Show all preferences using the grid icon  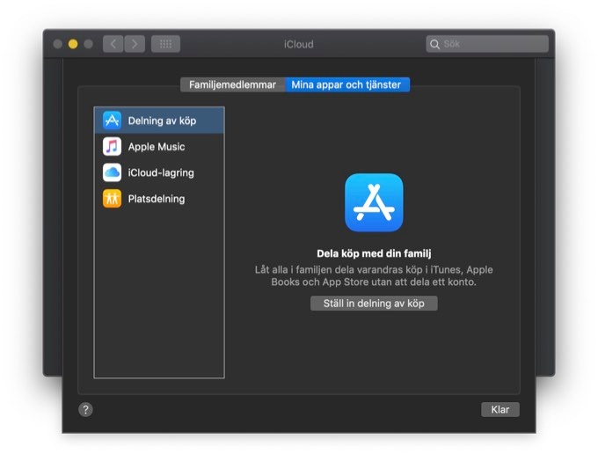165,44
